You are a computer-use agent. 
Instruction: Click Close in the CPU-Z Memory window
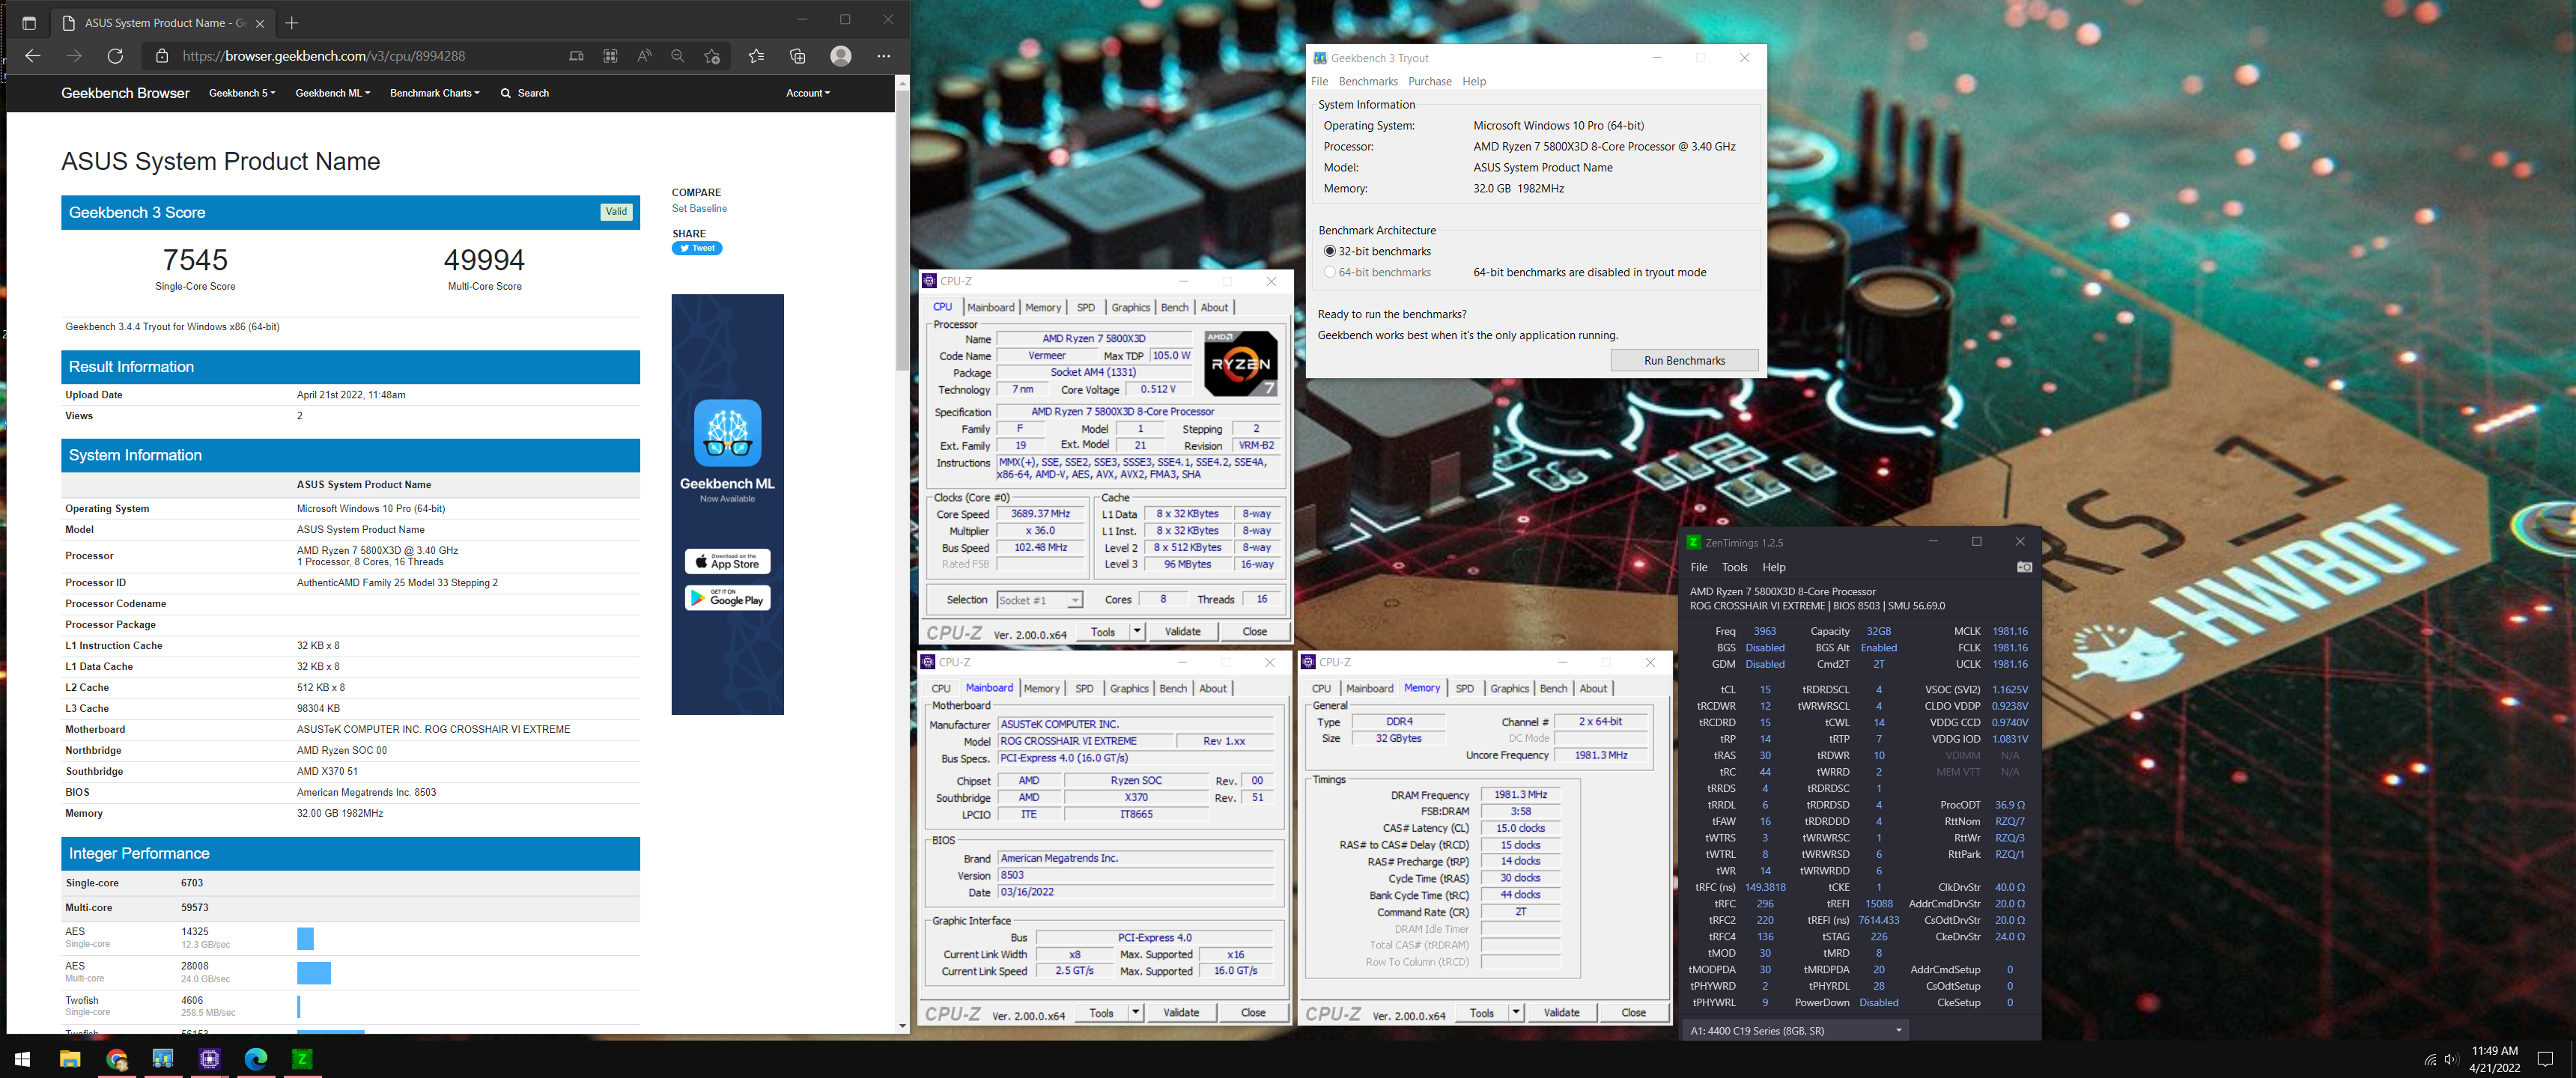pos(1633,1012)
